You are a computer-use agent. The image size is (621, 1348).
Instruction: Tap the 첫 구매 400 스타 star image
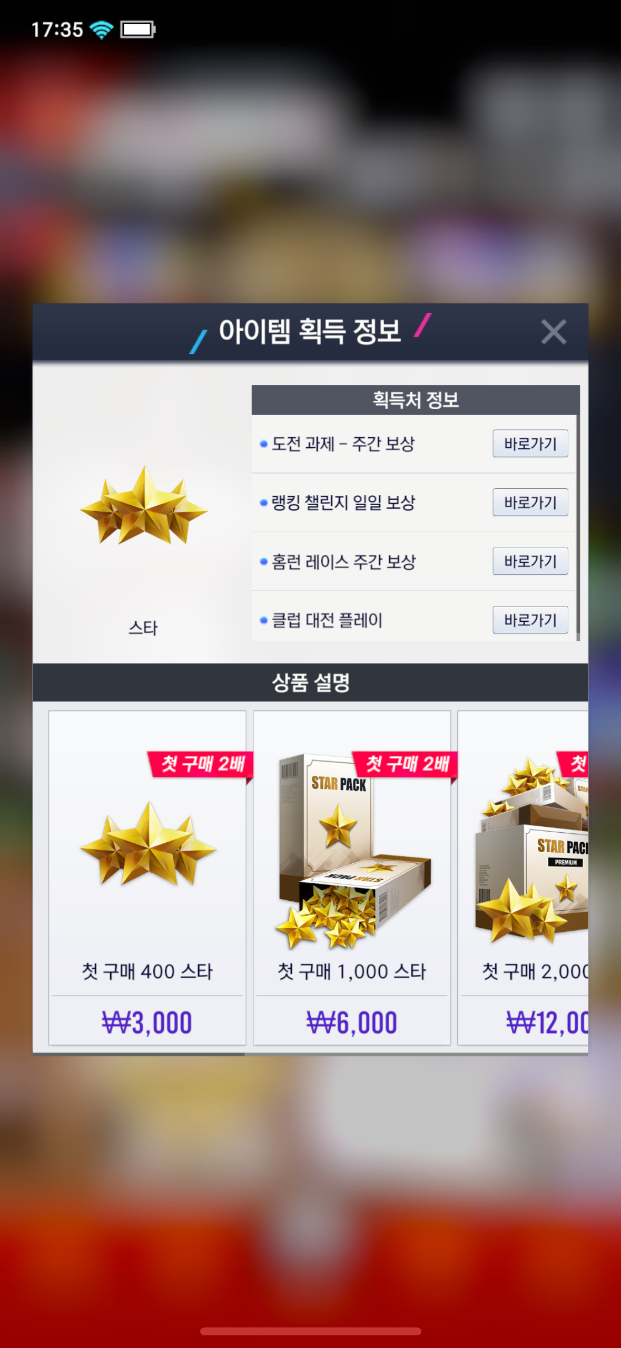coord(148,843)
